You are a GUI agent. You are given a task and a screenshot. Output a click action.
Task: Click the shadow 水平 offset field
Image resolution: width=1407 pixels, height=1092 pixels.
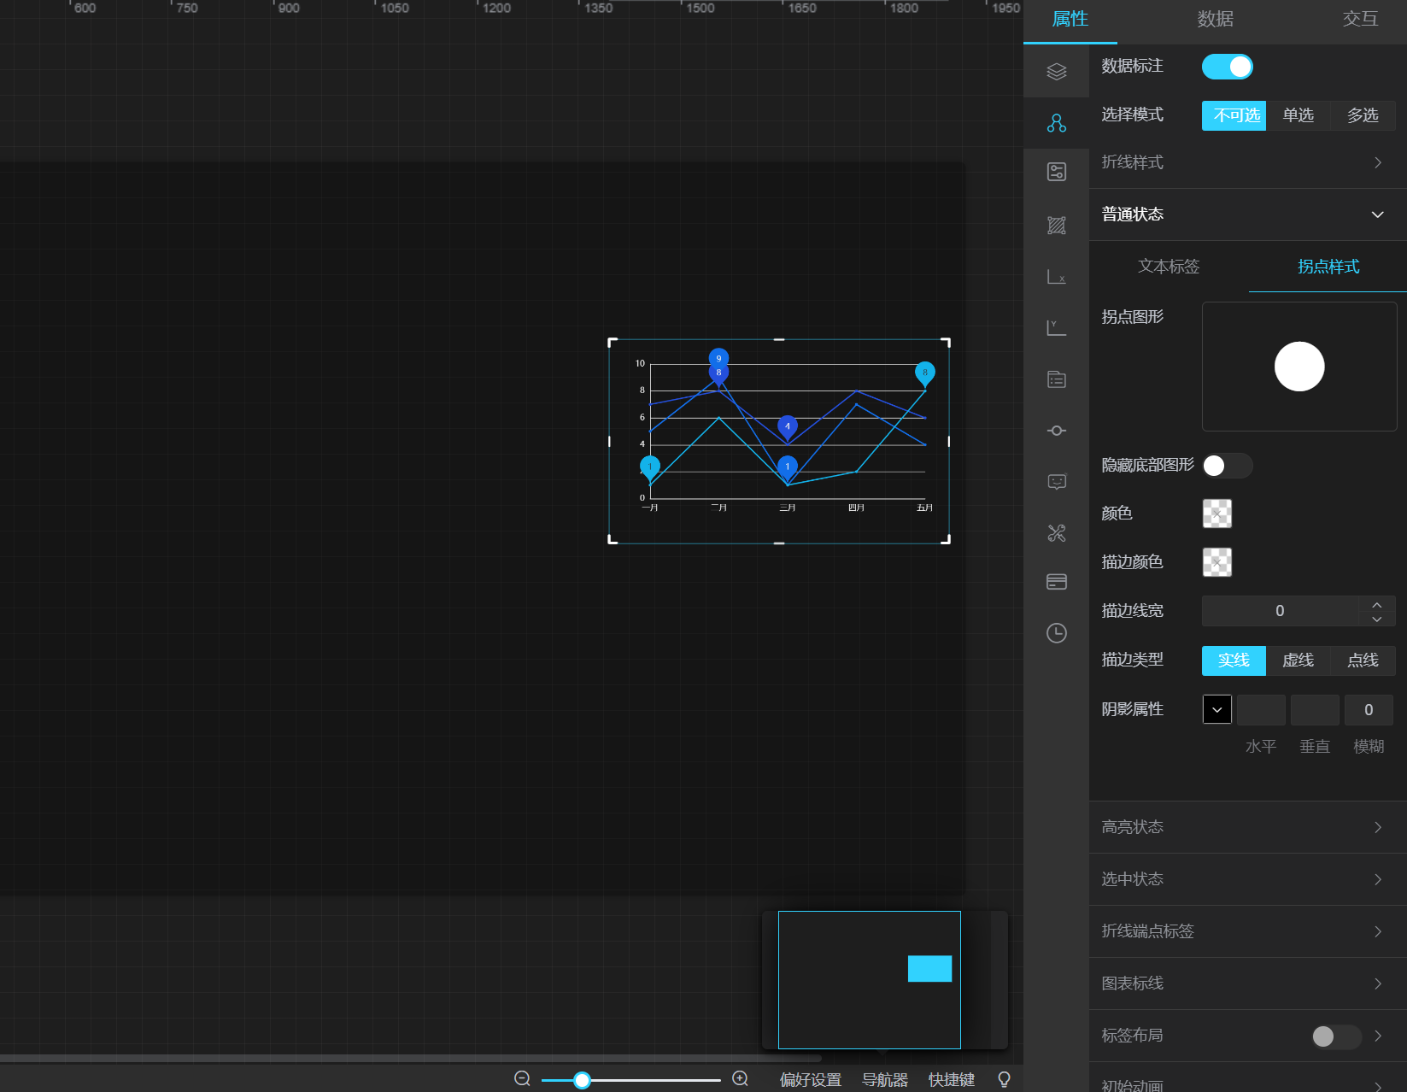(1261, 710)
